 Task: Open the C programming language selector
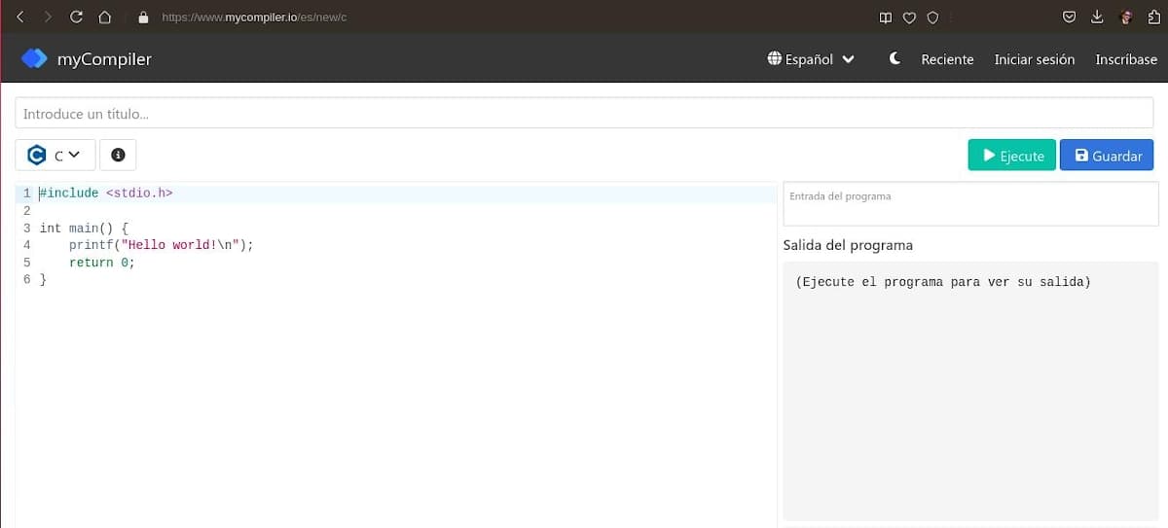click(55, 155)
